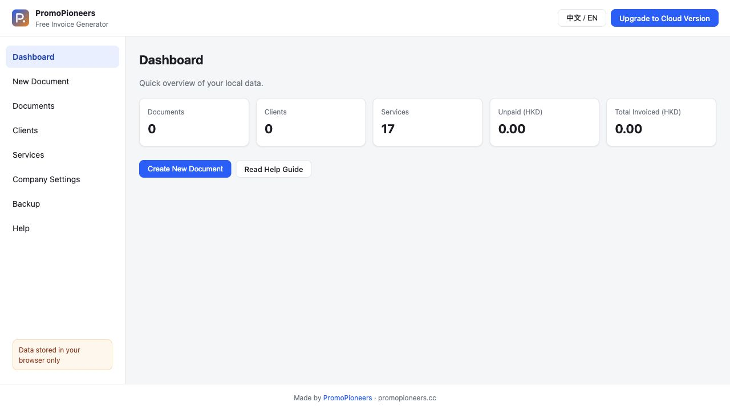730x410 pixels.
Task: Go to New Document in sidebar
Action: point(62,81)
